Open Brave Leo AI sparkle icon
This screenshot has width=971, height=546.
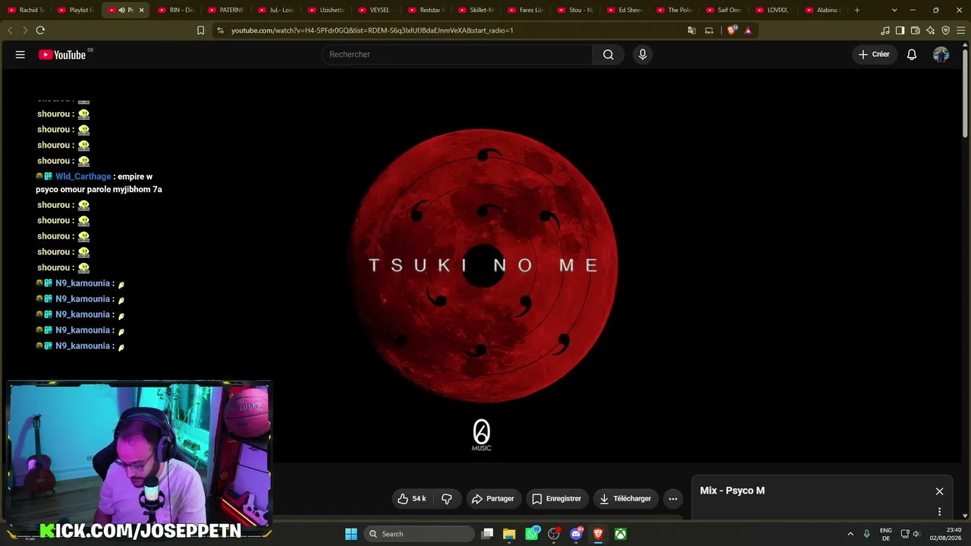pos(931,30)
